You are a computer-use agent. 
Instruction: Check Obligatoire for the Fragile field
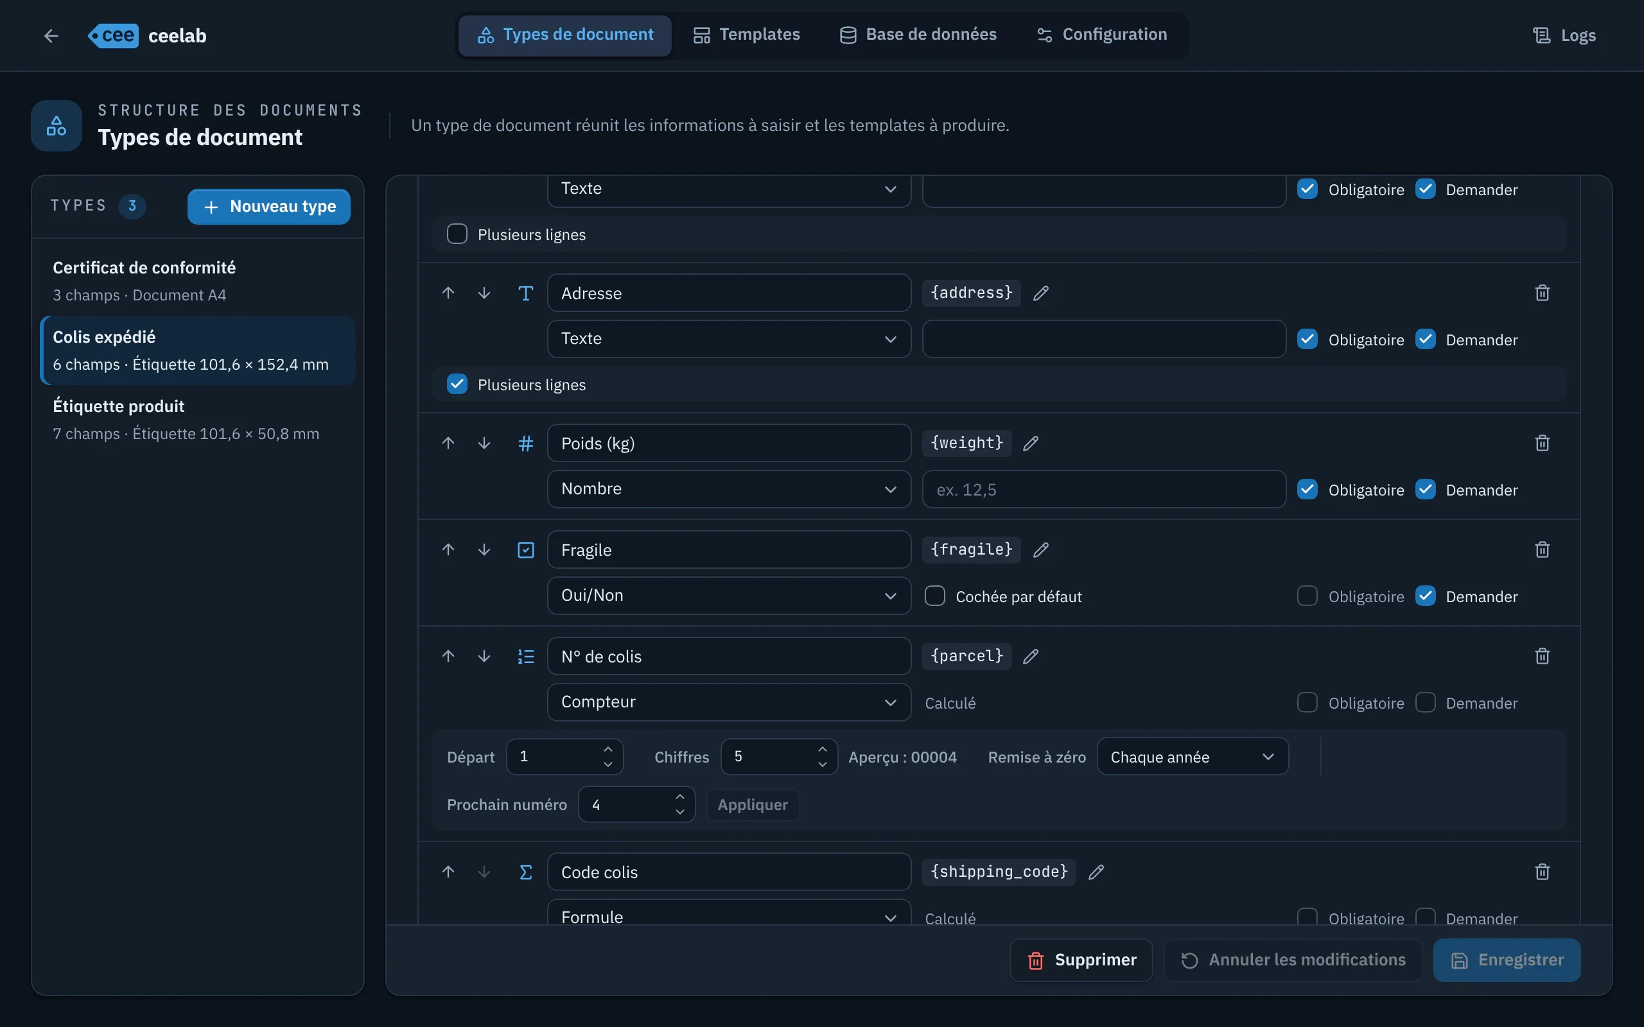pyautogui.click(x=1307, y=596)
